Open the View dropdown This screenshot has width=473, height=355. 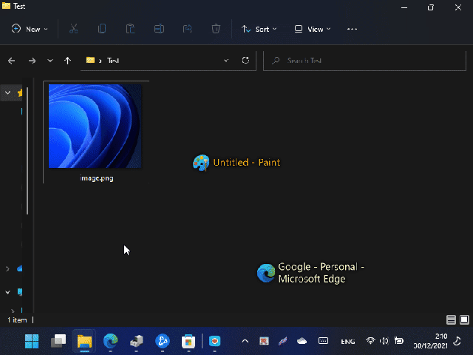pyautogui.click(x=313, y=29)
